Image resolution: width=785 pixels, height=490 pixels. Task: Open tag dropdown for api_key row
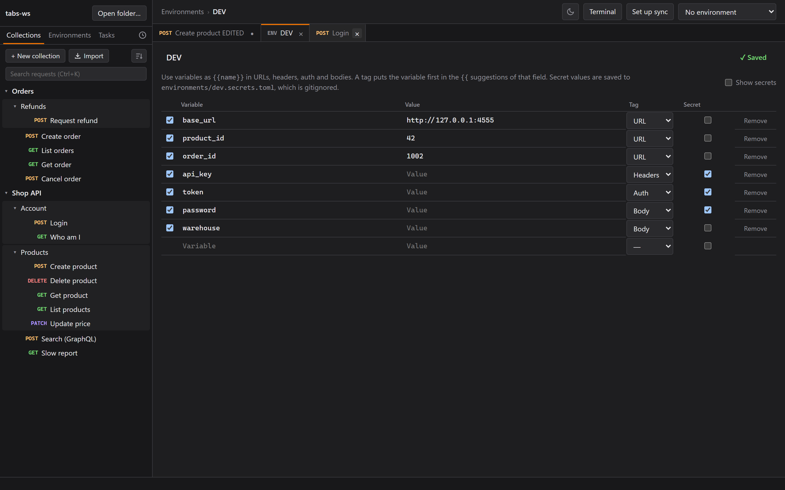tap(650, 175)
